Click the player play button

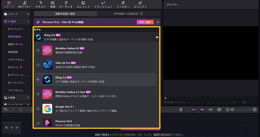[x=209, y=102]
